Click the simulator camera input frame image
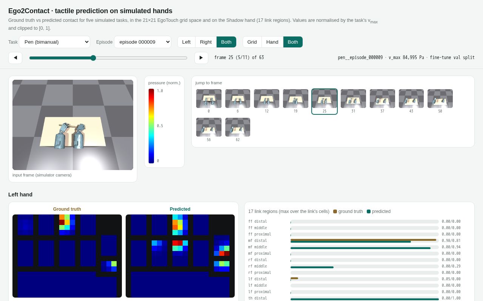Image resolution: width=483 pixels, height=301 pixels. tap(73, 125)
